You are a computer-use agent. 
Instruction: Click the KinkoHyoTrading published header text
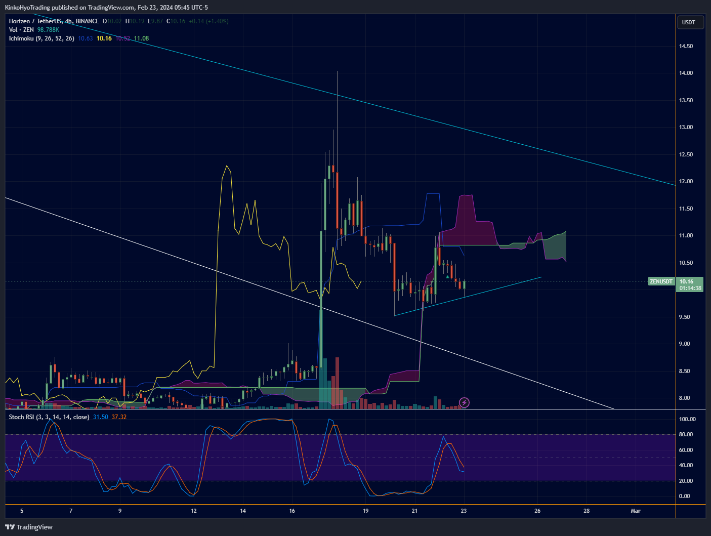[x=106, y=8]
